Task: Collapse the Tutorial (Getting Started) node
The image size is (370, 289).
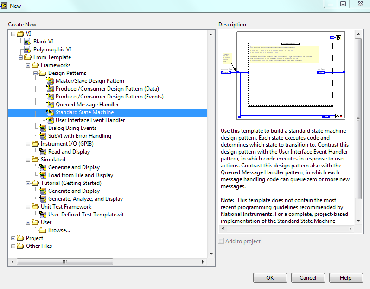Action: pyautogui.click(x=28, y=183)
